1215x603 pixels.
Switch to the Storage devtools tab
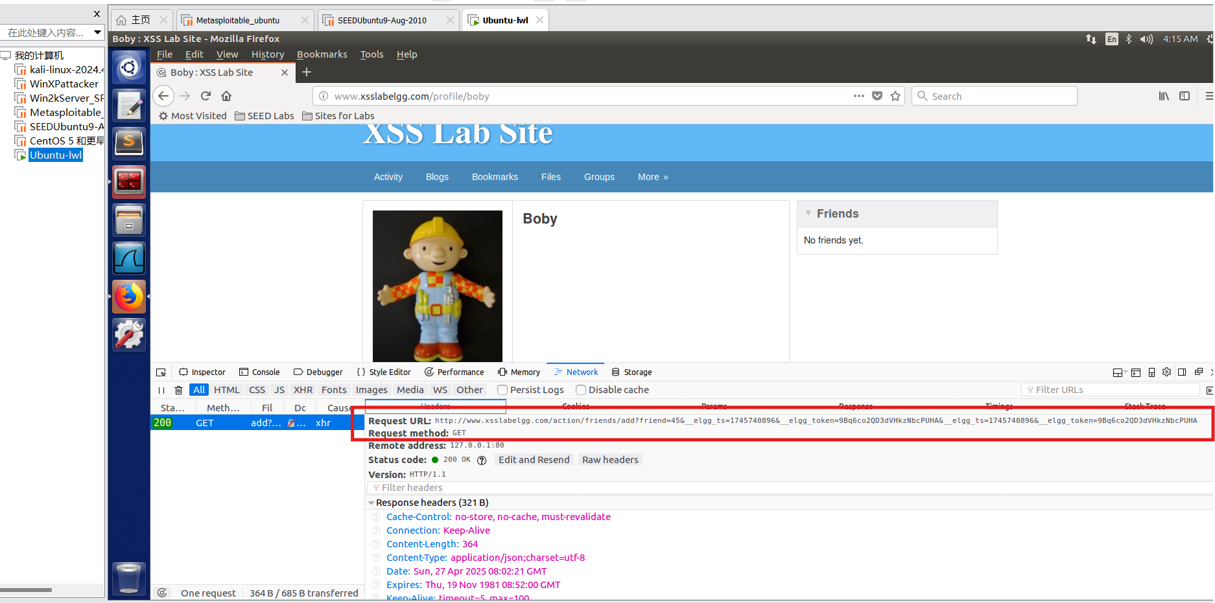[632, 372]
